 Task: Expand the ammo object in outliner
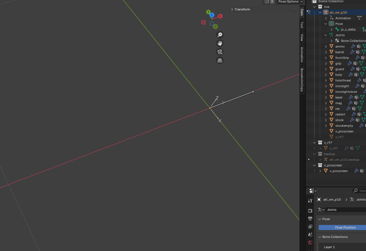(326, 46)
